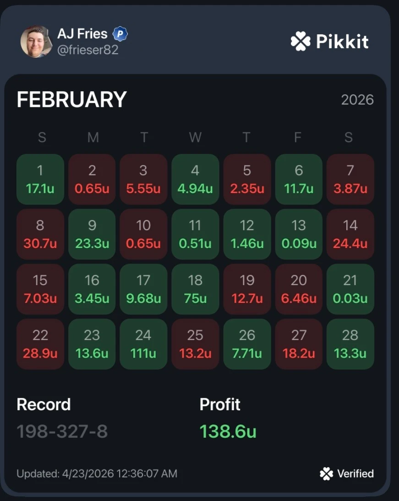399x501 pixels.
Task: Select day 28 showing 13.3u
Action: click(x=350, y=344)
